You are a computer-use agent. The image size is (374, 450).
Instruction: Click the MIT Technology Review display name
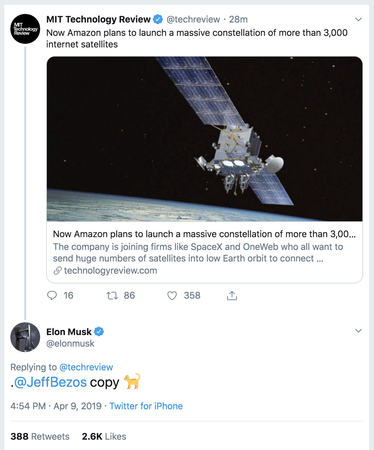[98, 19]
